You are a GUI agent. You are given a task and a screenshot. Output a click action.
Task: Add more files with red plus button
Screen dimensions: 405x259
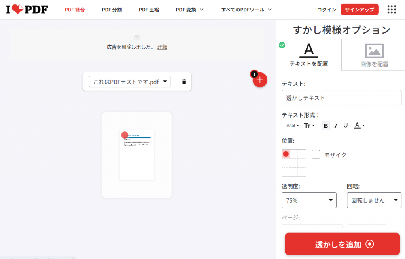[260, 80]
